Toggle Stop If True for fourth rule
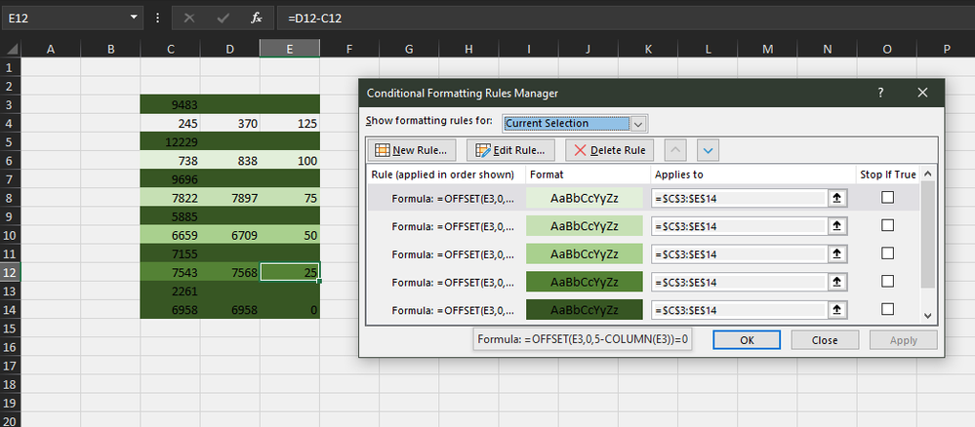This screenshot has height=427, width=975. pos(888,281)
